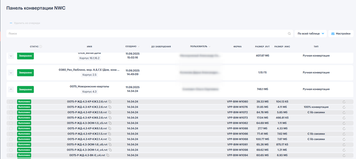Viewport: 356px width, 159px height.
Task: Open the 'По всей таблице' dropdown
Action: (x=310, y=33)
